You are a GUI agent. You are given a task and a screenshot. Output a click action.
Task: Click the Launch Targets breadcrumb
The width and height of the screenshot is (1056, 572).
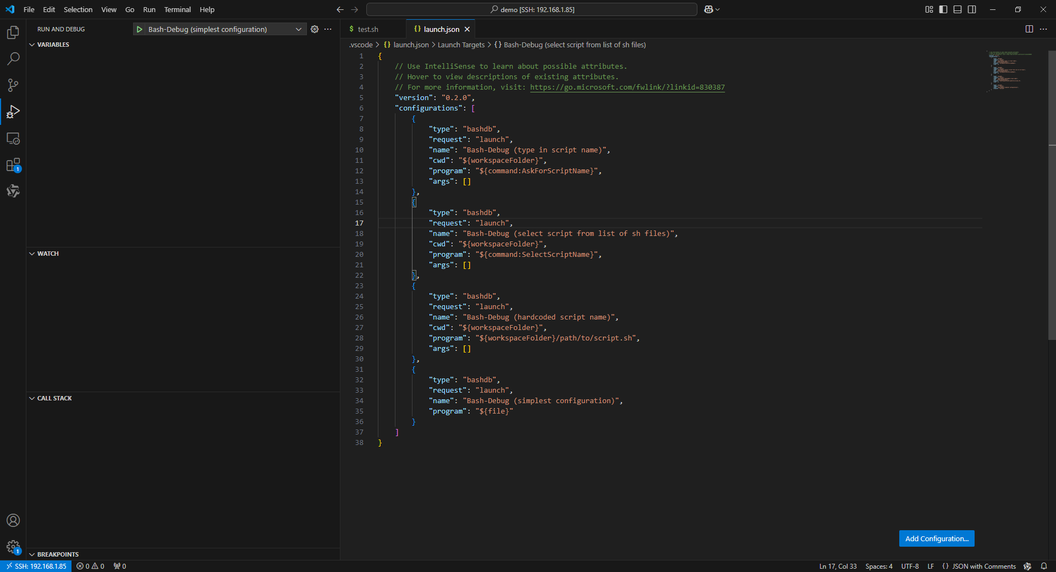[x=461, y=45]
